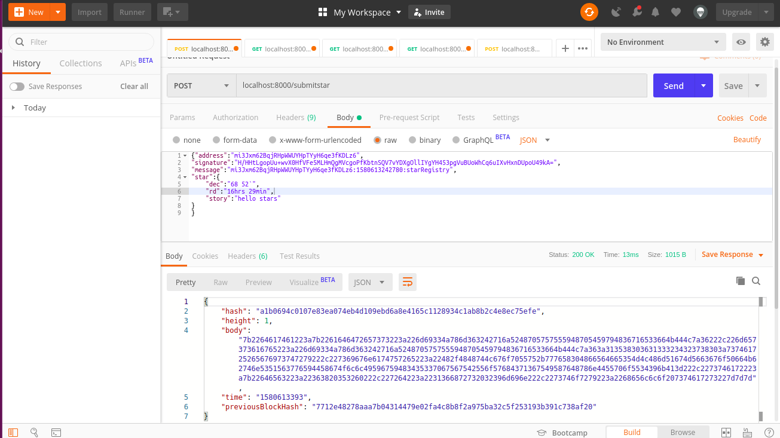Switch to Browse mode toggle

(683, 432)
